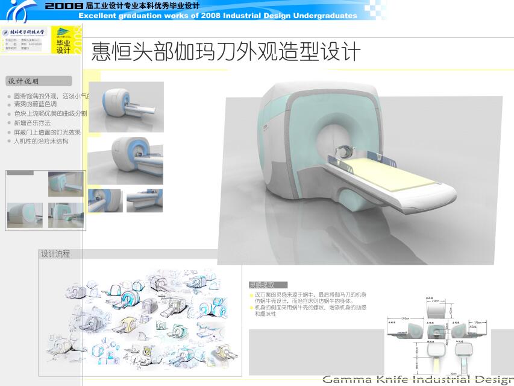Viewport: 514px width, 386px height.
Task: Select bullet line 清爽的蔚蓝色调
Action: coord(35,104)
